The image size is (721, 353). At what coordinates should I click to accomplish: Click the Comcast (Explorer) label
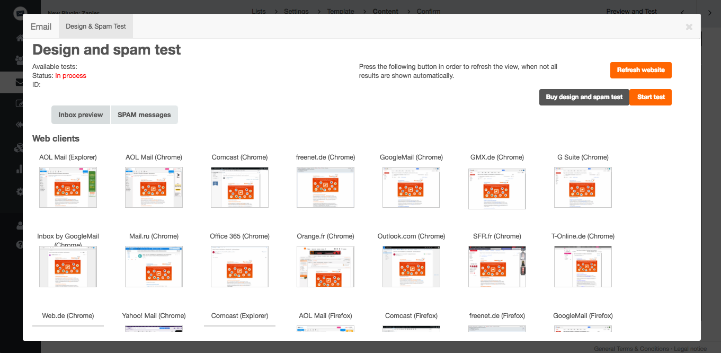pyautogui.click(x=239, y=315)
